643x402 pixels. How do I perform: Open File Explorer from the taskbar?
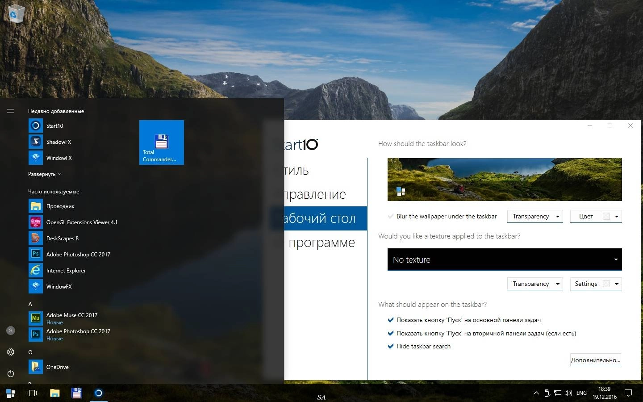pos(54,393)
